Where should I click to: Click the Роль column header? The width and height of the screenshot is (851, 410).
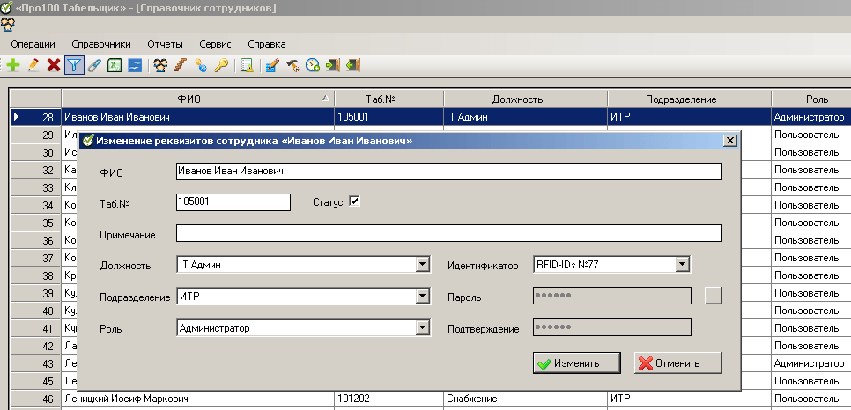pos(810,99)
